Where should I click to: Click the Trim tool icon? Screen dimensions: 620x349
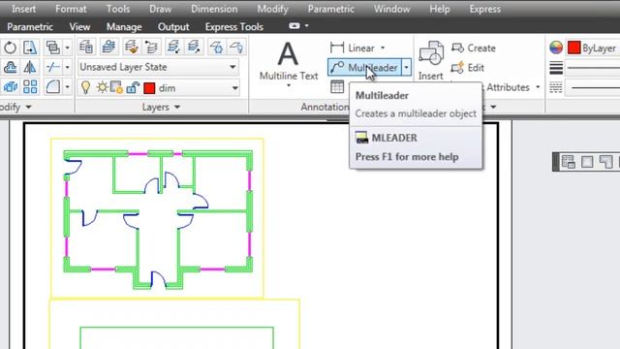click(53, 67)
